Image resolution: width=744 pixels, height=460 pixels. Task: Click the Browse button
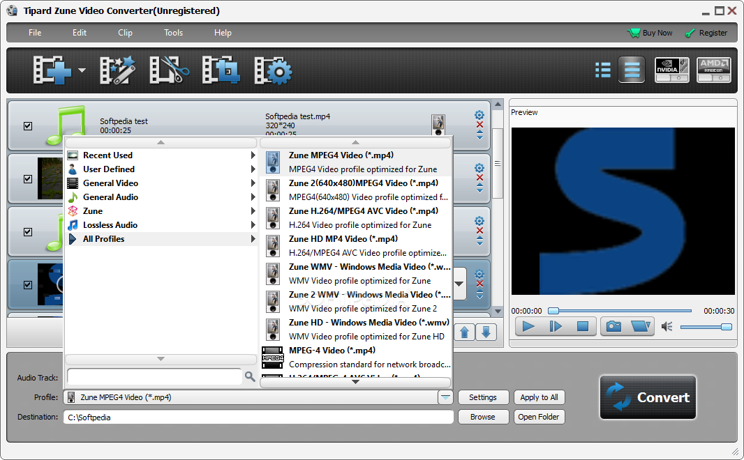pos(483,417)
